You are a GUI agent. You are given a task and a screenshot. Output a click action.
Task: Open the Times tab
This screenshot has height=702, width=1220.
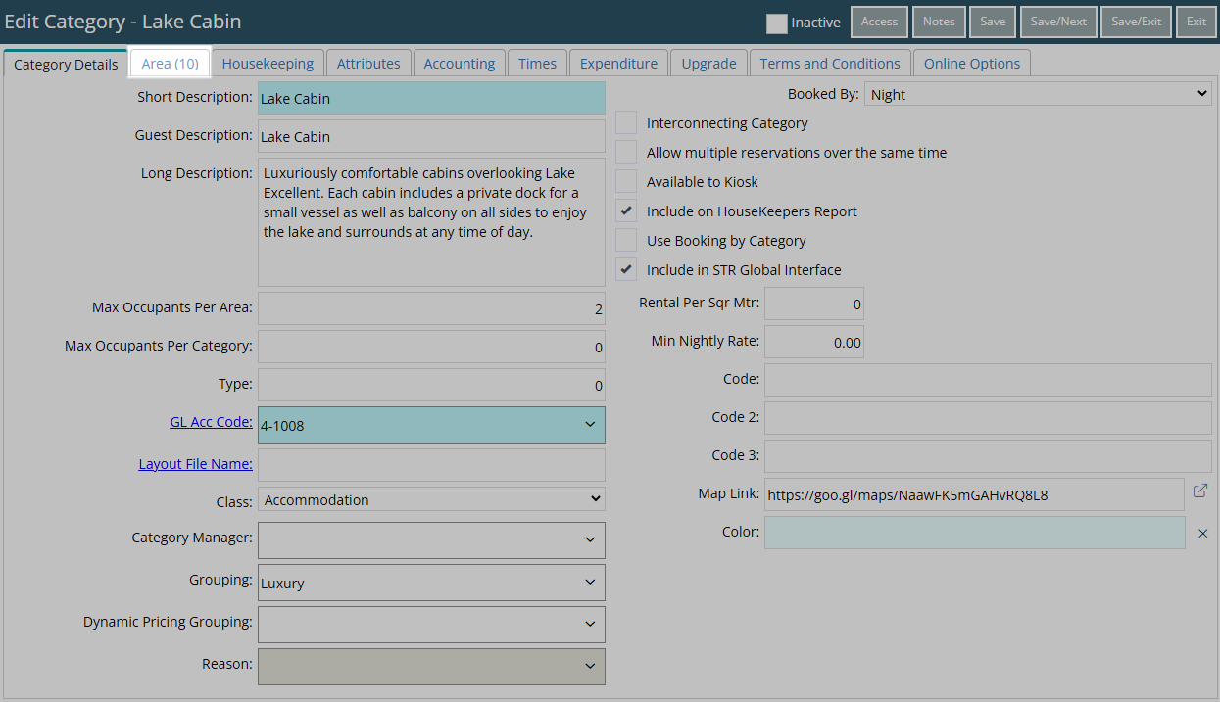point(538,64)
